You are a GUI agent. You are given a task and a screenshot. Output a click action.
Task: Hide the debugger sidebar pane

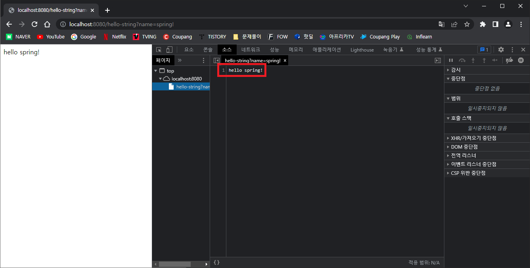[438, 60]
